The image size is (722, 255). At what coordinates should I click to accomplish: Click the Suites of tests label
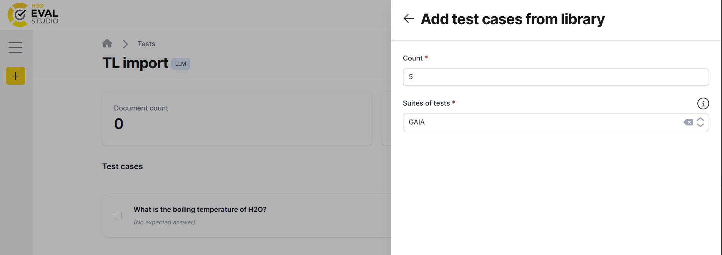(x=426, y=103)
